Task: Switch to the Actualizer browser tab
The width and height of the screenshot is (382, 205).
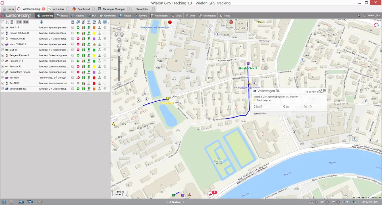Action: (x=58, y=9)
